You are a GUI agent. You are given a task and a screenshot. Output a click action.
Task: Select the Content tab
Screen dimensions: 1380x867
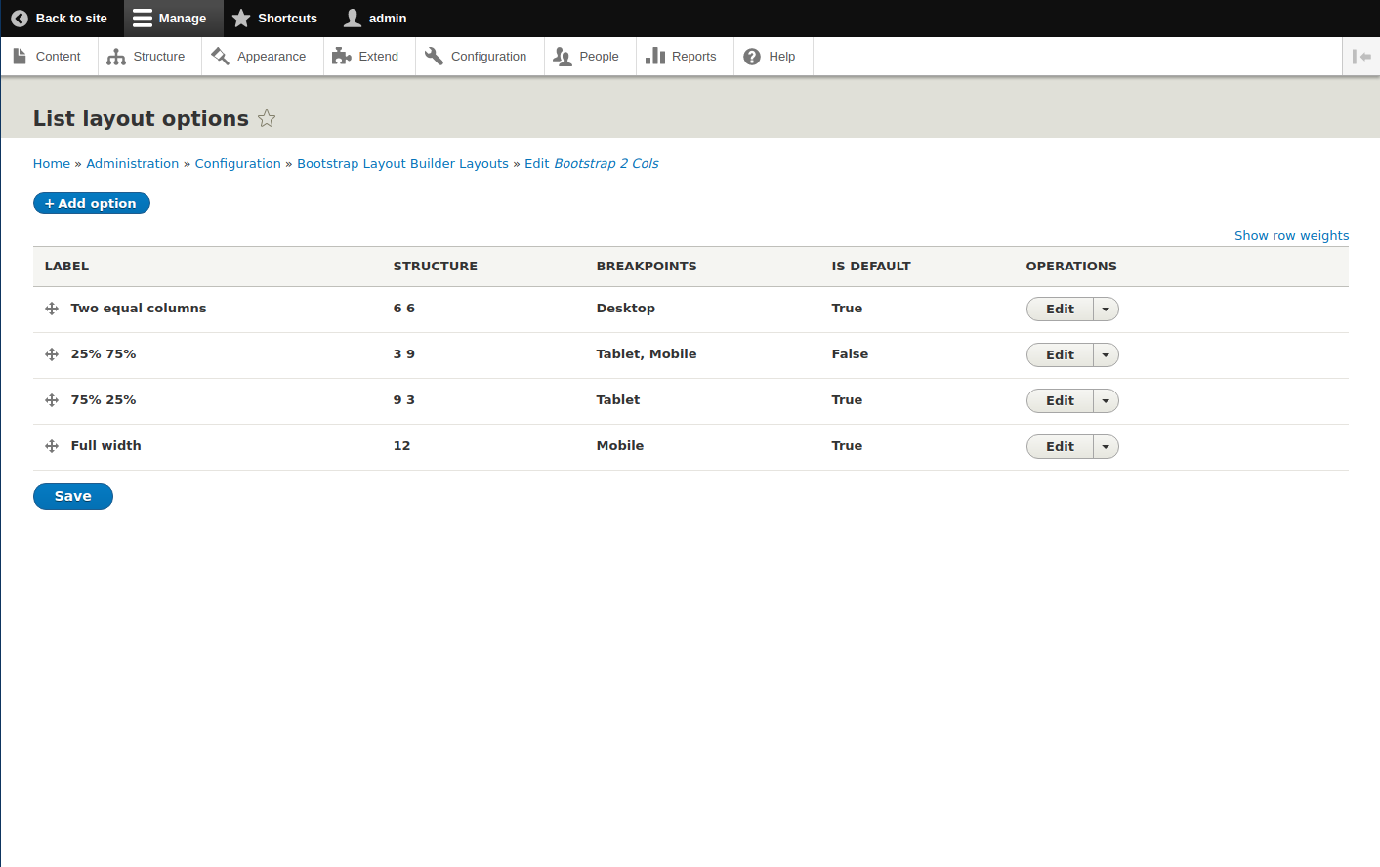49,56
